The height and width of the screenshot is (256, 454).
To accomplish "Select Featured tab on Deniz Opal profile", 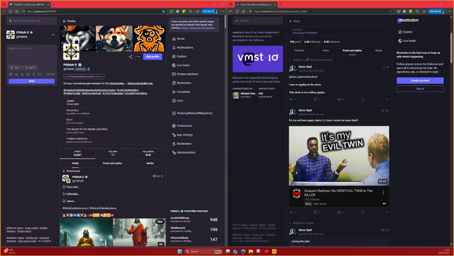I will (x=299, y=50).
